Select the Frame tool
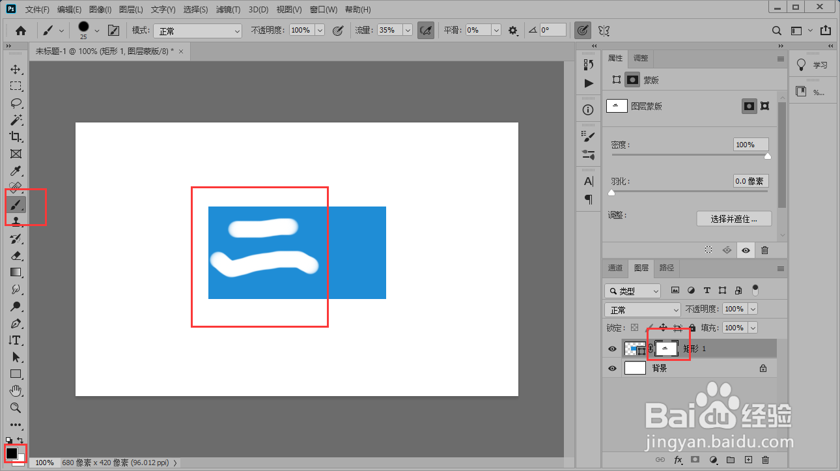 tap(16, 154)
